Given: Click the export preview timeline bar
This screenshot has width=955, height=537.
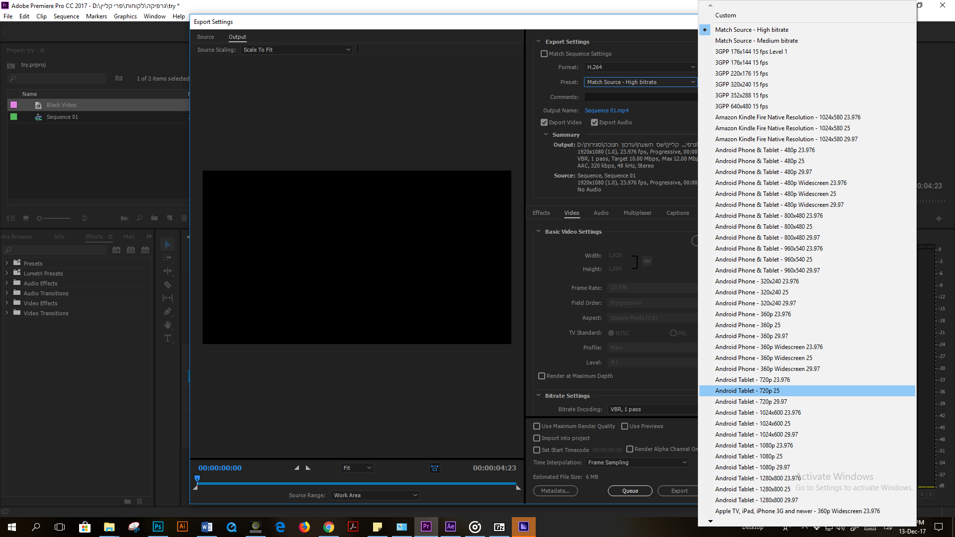Looking at the screenshot, I should click(356, 483).
